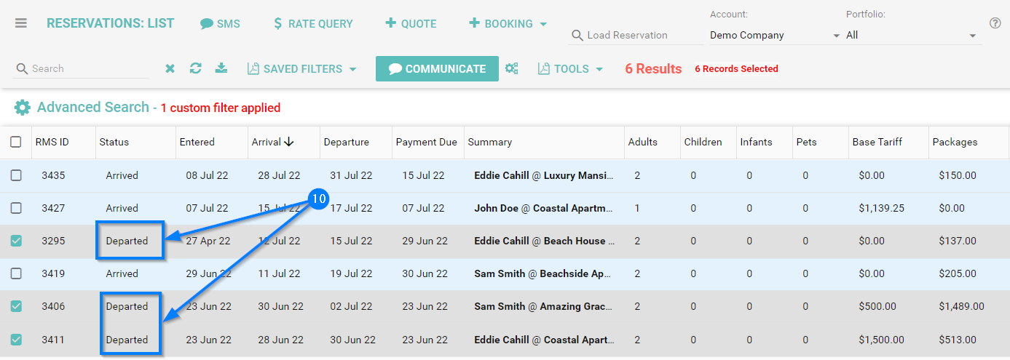1010x360 pixels.
Task: Click the clear search X icon
Action: click(170, 68)
